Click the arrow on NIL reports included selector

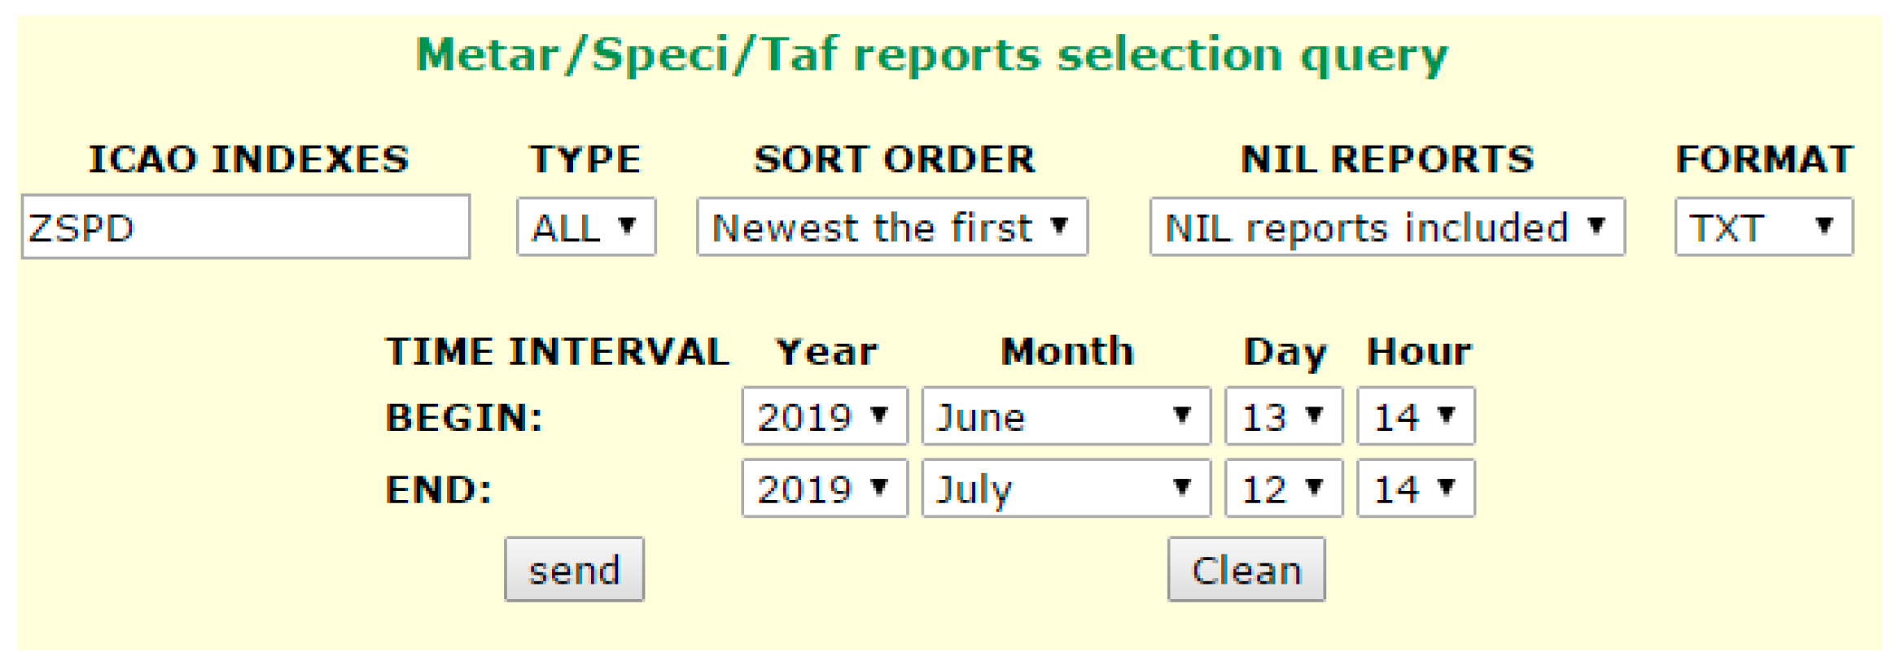pyautogui.click(x=1597, y=225)
